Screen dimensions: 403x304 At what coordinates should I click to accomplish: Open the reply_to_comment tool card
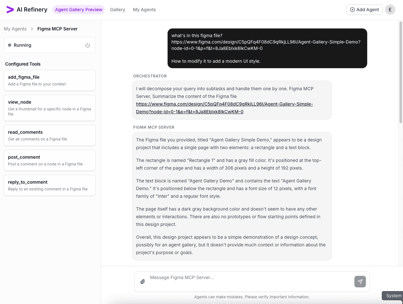point(50,185)
